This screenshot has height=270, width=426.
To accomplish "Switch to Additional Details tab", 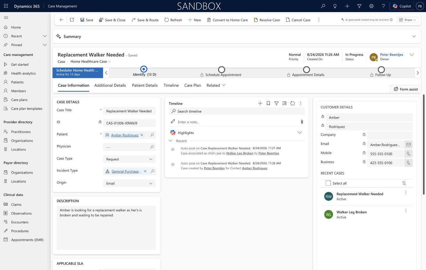I will tap(110, 85).
